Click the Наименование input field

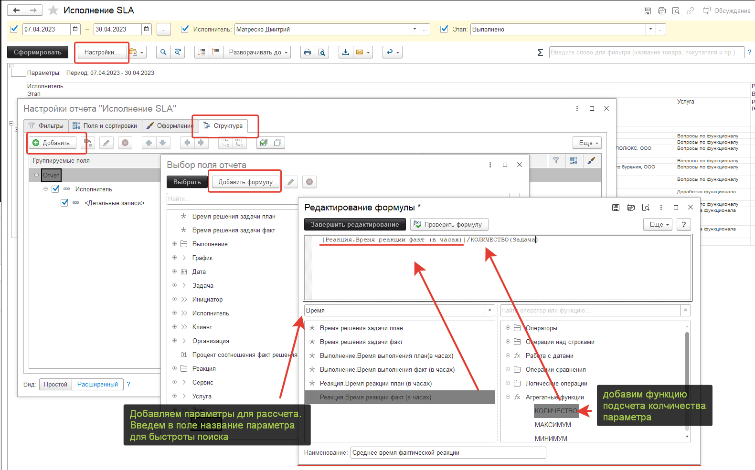coord(447,452)
